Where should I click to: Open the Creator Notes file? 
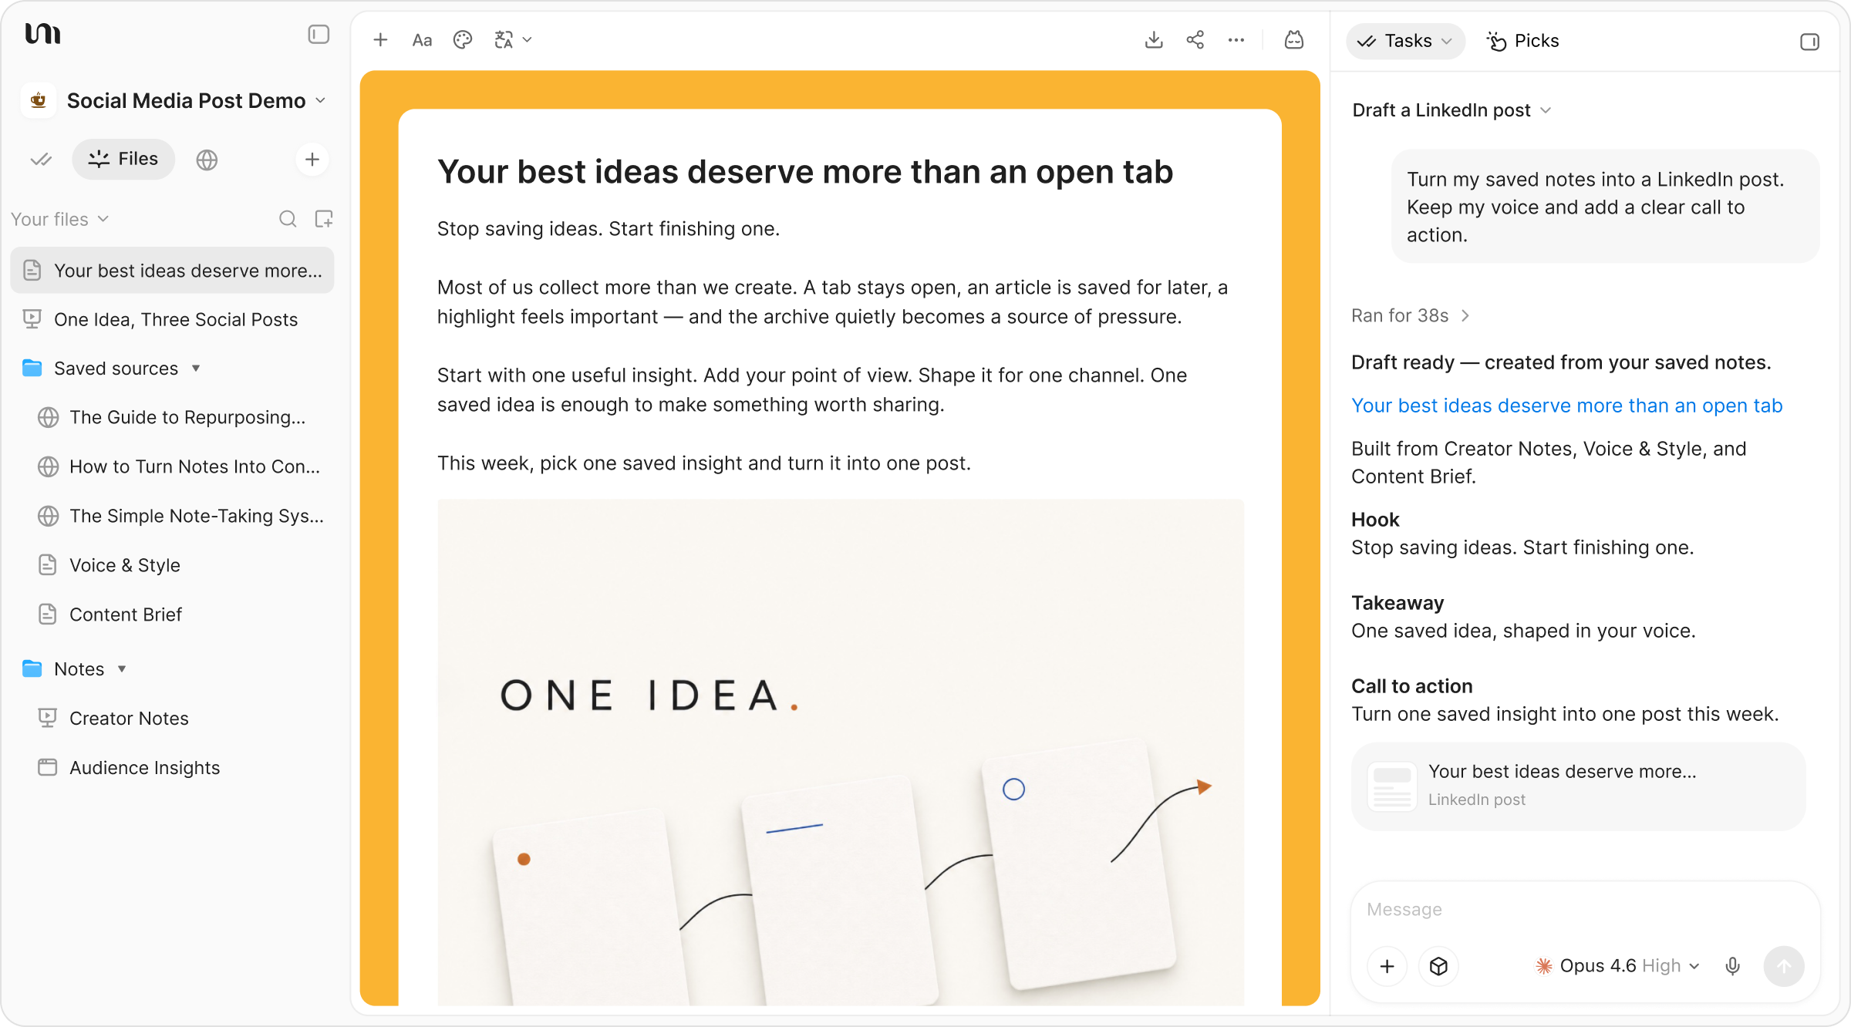tap(172, 719)
